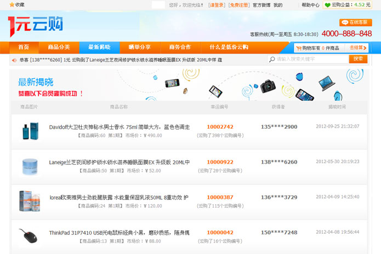Click the green heart charity icon
The image size is (381, 254).
[327, 5]
